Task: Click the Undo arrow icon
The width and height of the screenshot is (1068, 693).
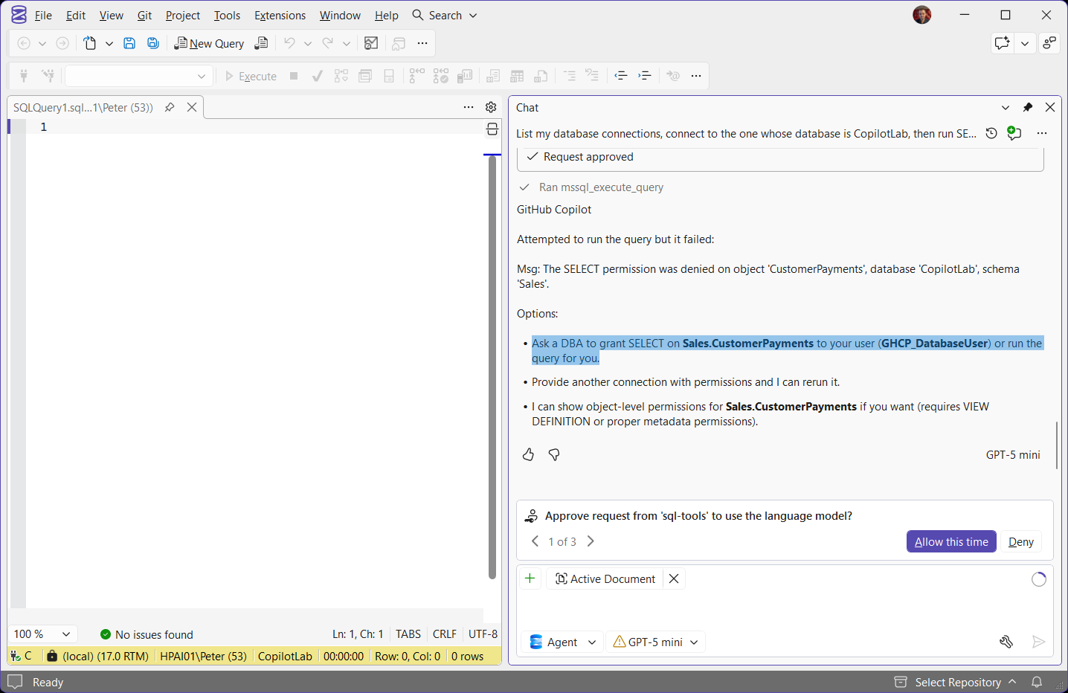Action: coord(289,43)
